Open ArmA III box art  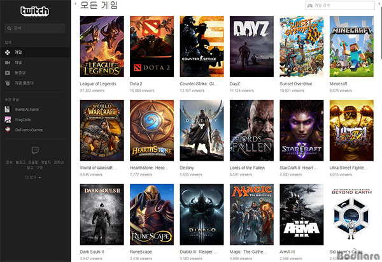tap(302, 214)
